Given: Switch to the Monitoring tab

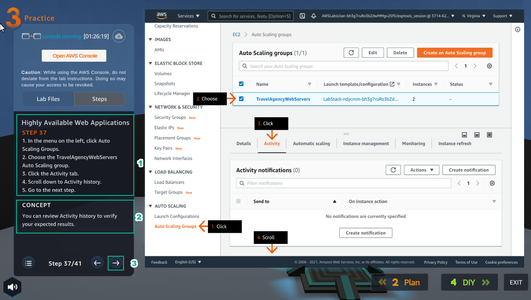Looking at the screenshot, I should (x=414, y=144).
